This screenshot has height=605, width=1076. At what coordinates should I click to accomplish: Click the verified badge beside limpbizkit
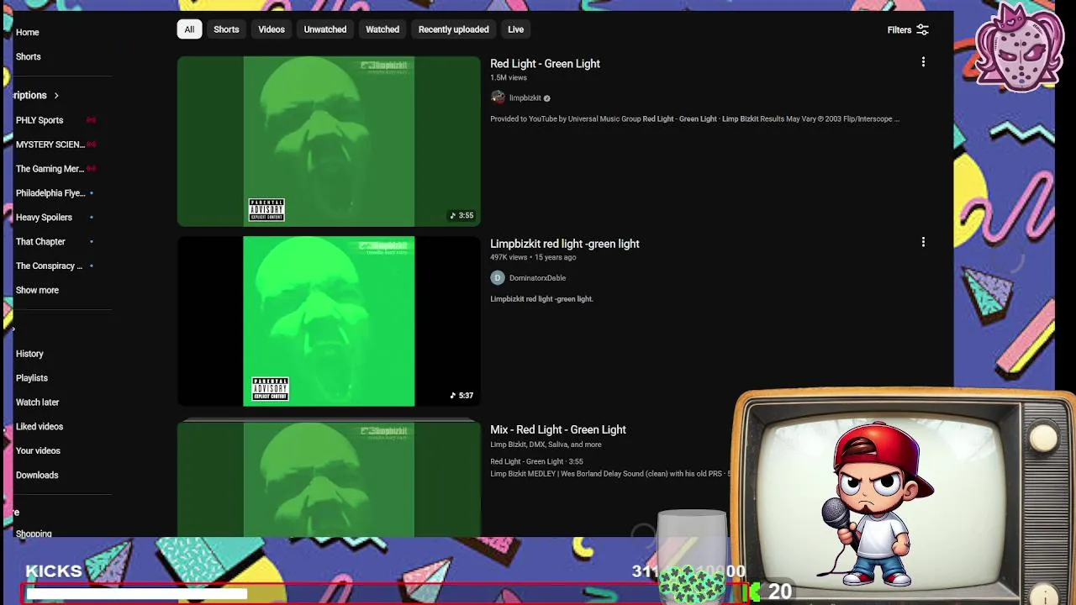[x=546, y=98]
